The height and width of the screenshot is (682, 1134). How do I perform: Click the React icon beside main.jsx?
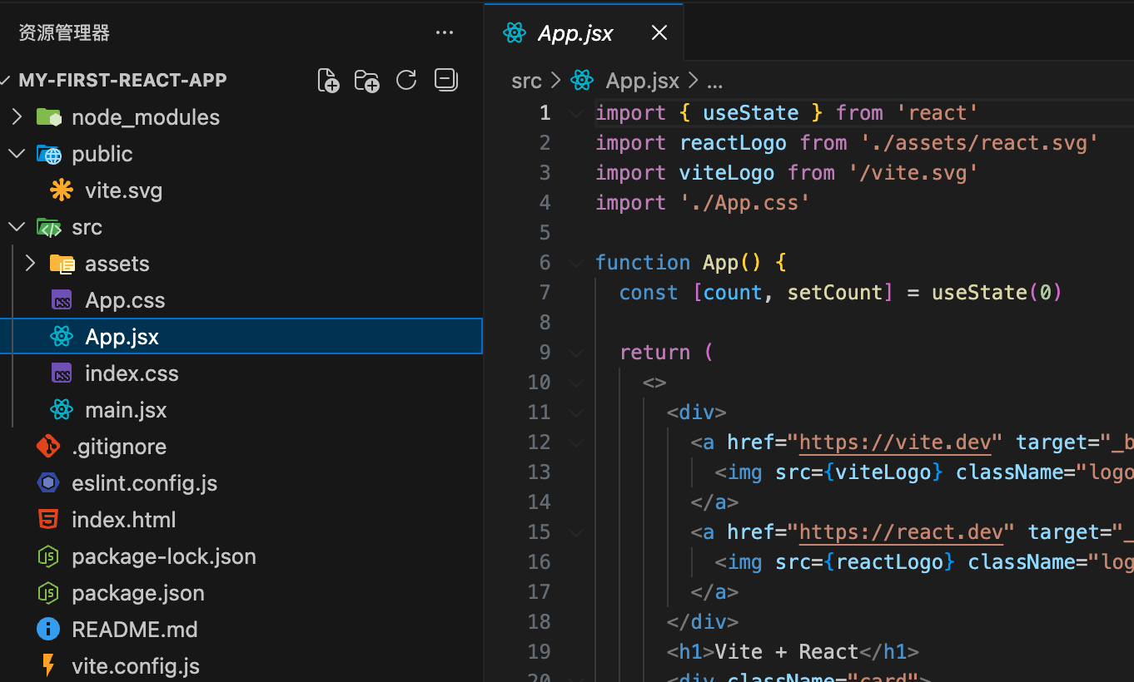click(62, 410)
